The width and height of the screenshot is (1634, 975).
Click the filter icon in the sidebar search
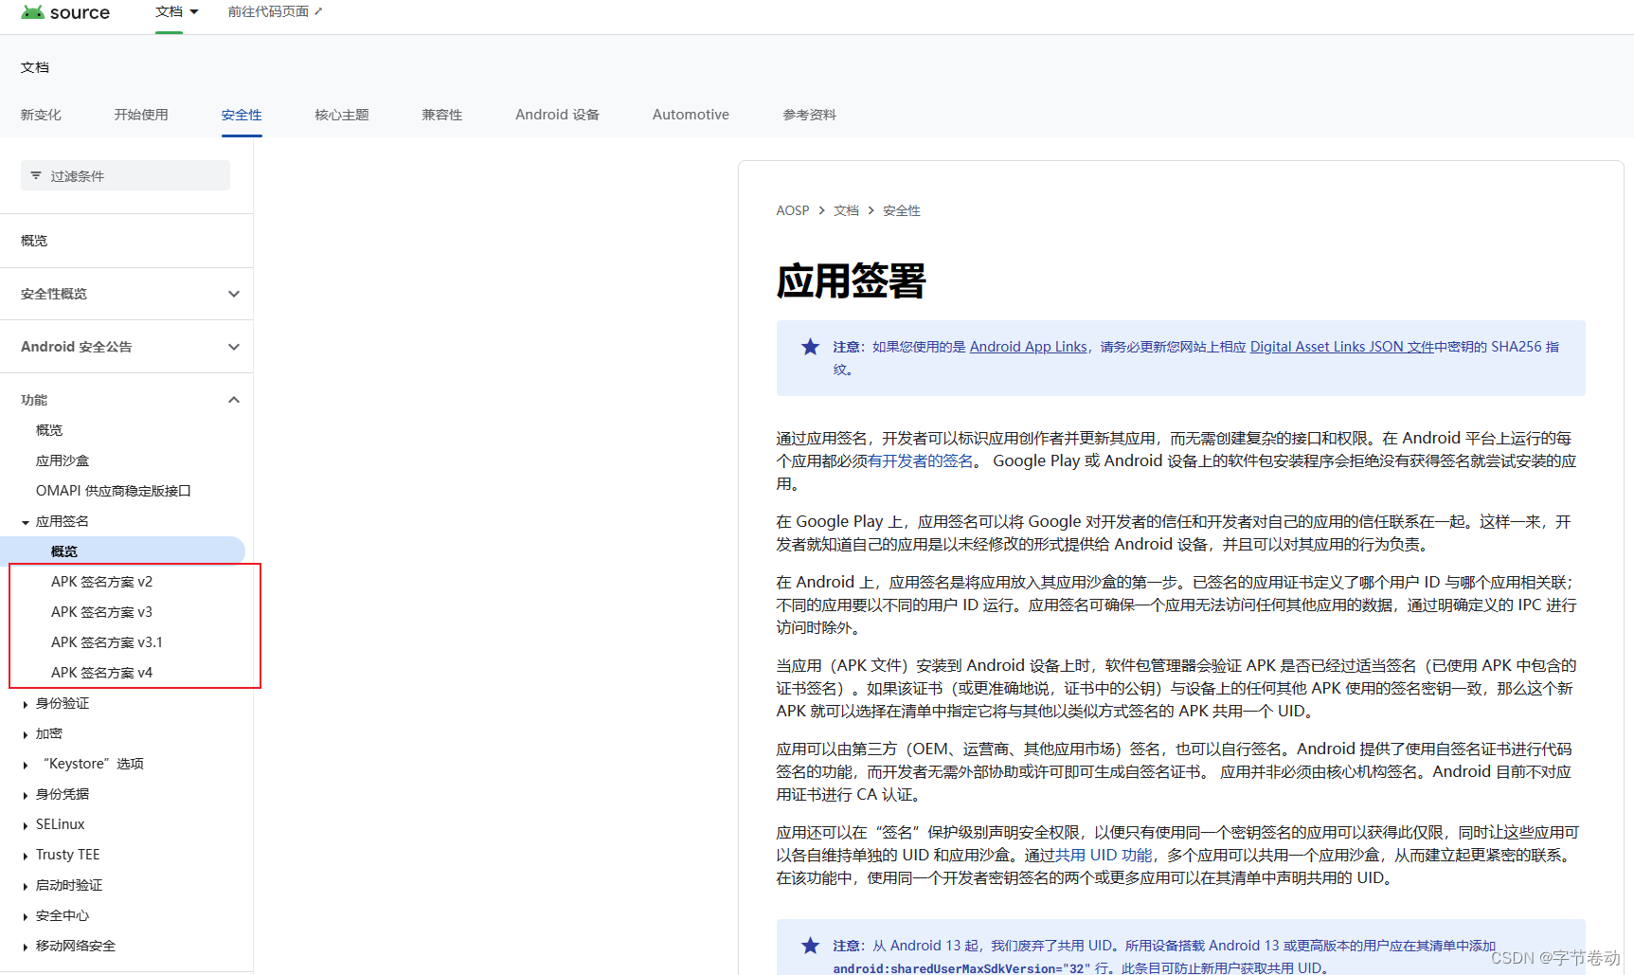(36, 175)
